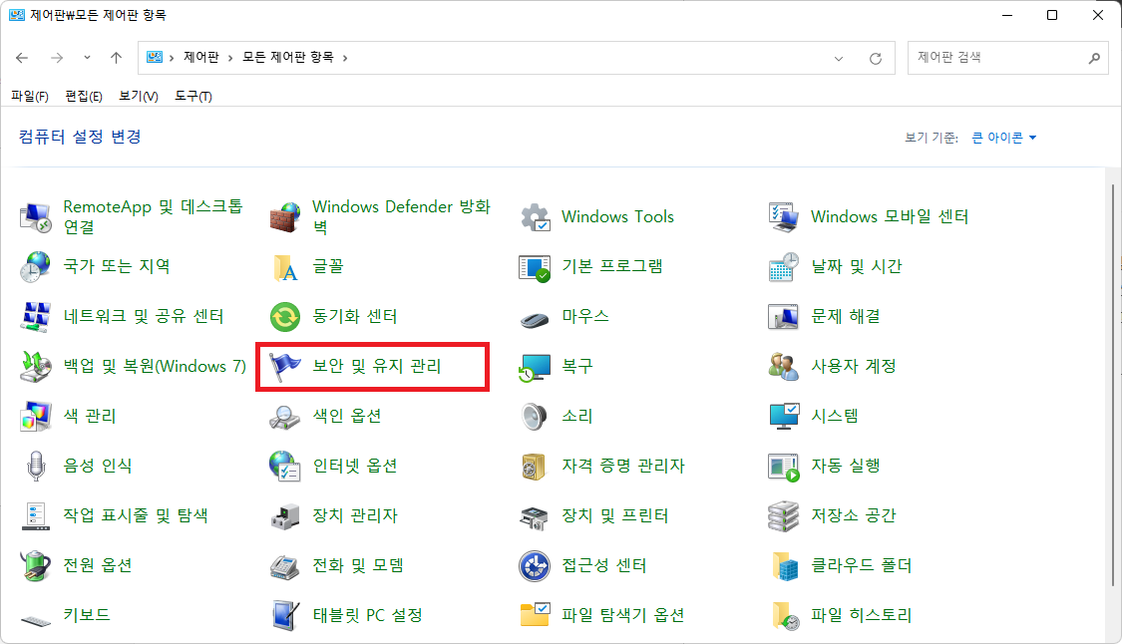Image resolution: width=1122 pixels, height=644 pixels.
Task: Open Windows Defender 방화벽 icon
Action: click(285, 216)
